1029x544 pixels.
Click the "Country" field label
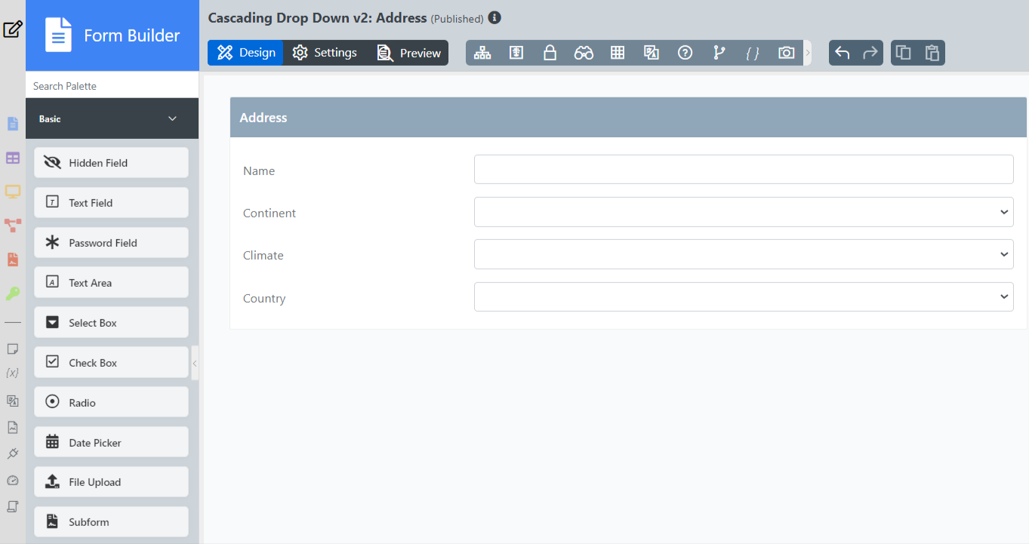264,299
